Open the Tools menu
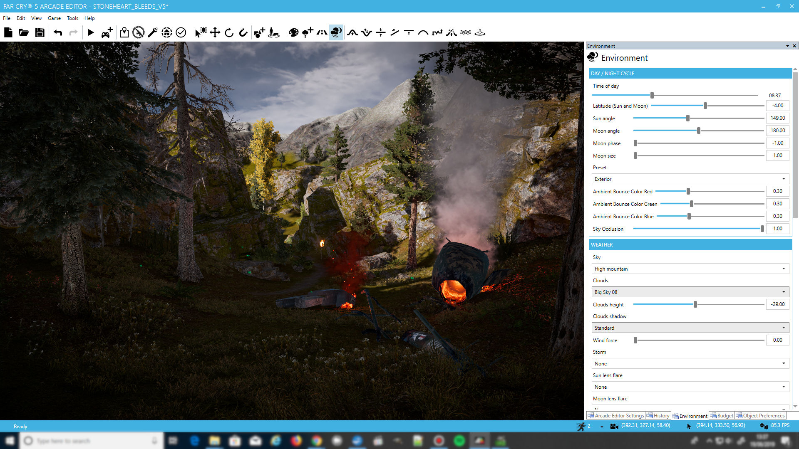 pyautogui.click(x=72, y=18)
